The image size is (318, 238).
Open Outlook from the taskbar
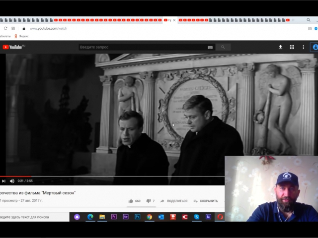pos(161,217)
